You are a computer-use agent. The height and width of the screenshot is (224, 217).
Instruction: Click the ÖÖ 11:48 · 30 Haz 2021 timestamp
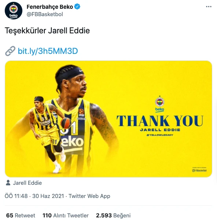coord(34,196)
